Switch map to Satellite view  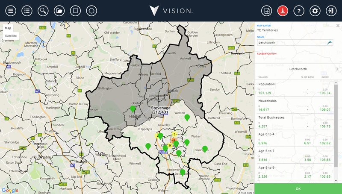11,36
